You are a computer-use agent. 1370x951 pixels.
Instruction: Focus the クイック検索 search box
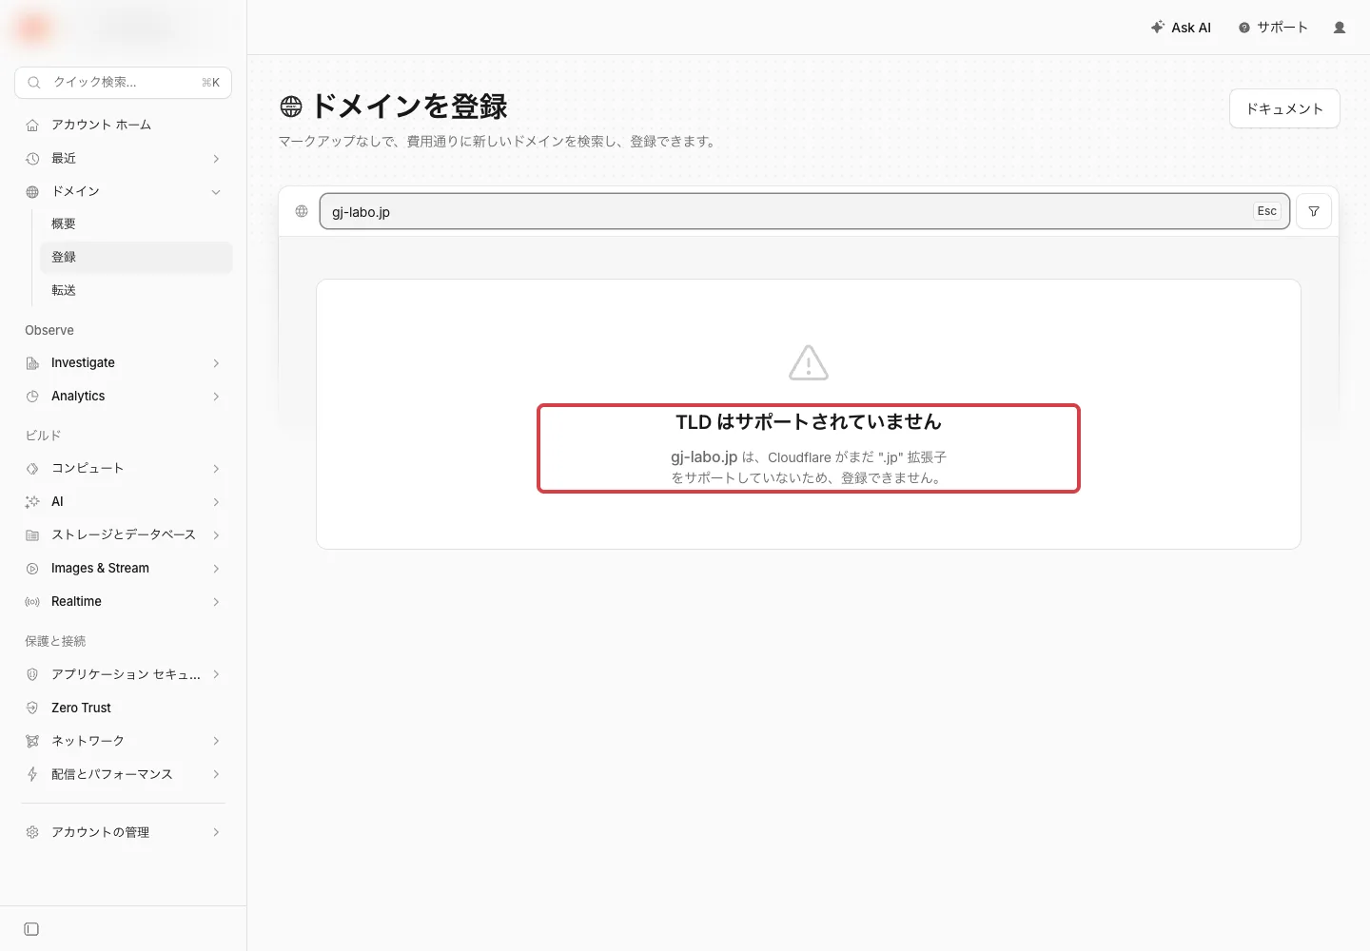click(x=124, y=83)
